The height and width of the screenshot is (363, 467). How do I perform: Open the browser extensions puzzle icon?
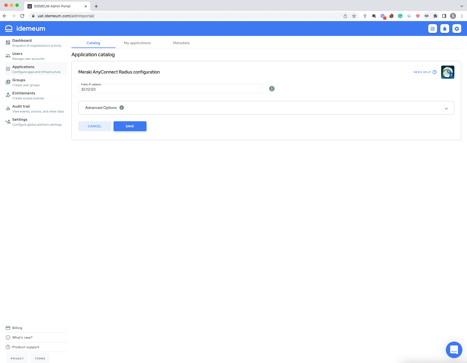tap(435, 16)
